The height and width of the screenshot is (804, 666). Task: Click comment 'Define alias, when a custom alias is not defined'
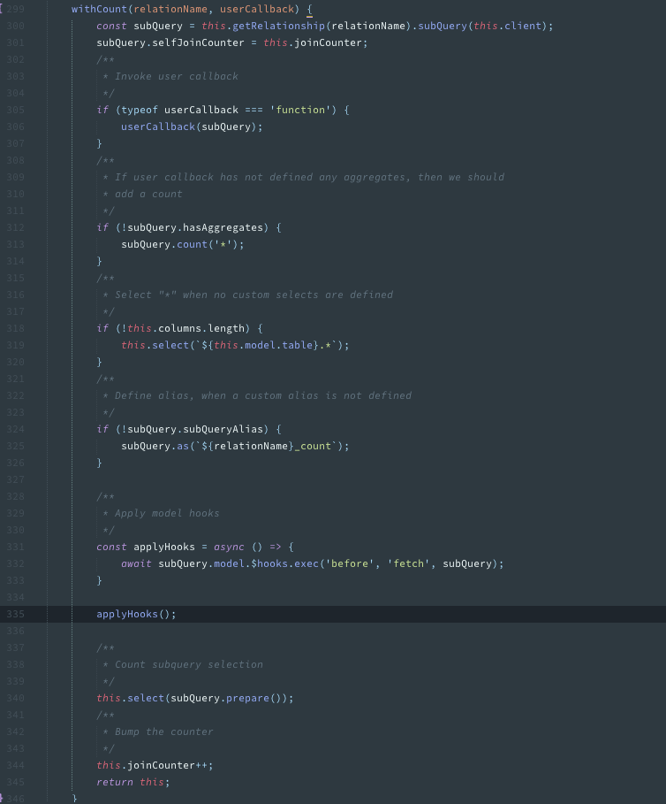tap(263, 396)
